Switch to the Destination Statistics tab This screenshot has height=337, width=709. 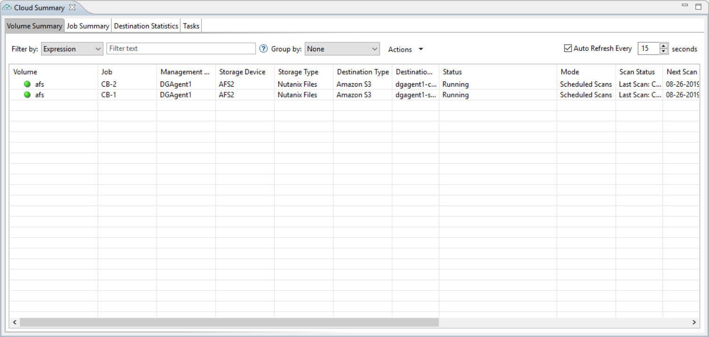click(146, 26)
